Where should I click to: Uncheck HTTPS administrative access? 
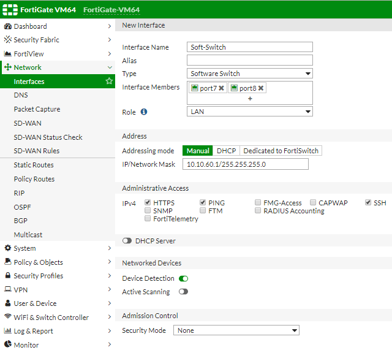tap(148, 202)
